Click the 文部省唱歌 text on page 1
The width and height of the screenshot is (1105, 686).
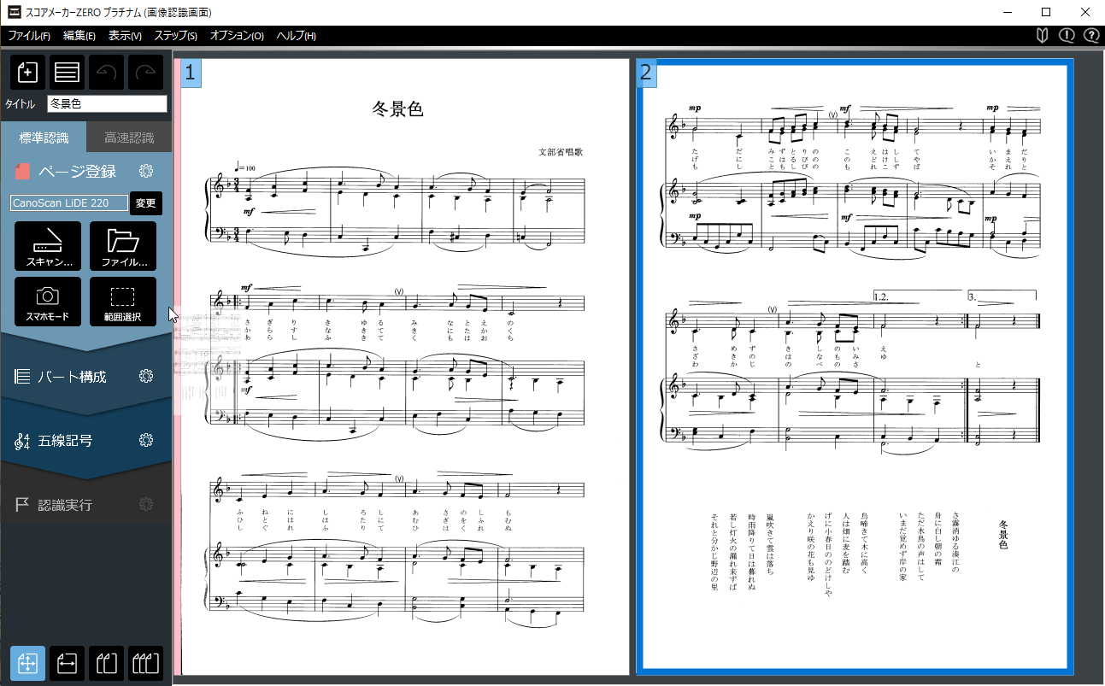point(561,152)
